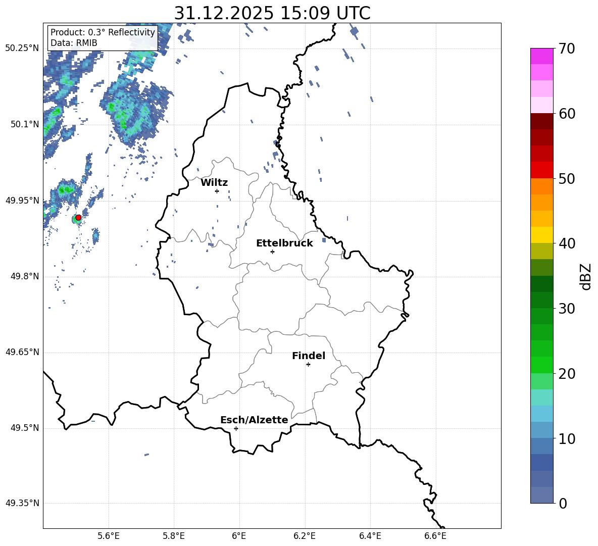Screen dimensions: 598x546
Task: Click the Findel label text
Action: [309, 356]
